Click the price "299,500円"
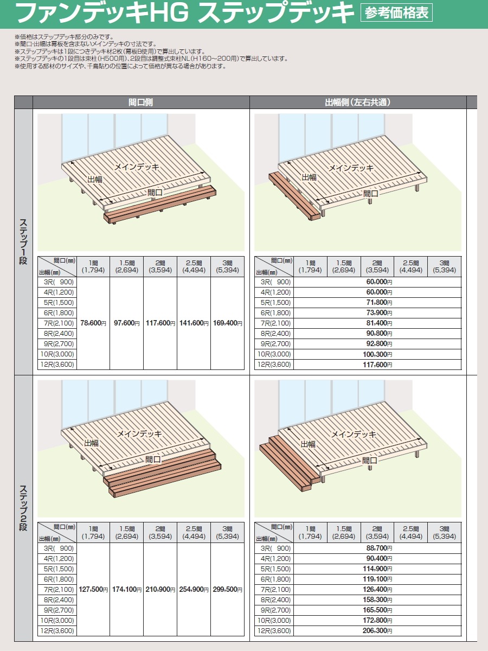 click(x=228, y=589)
